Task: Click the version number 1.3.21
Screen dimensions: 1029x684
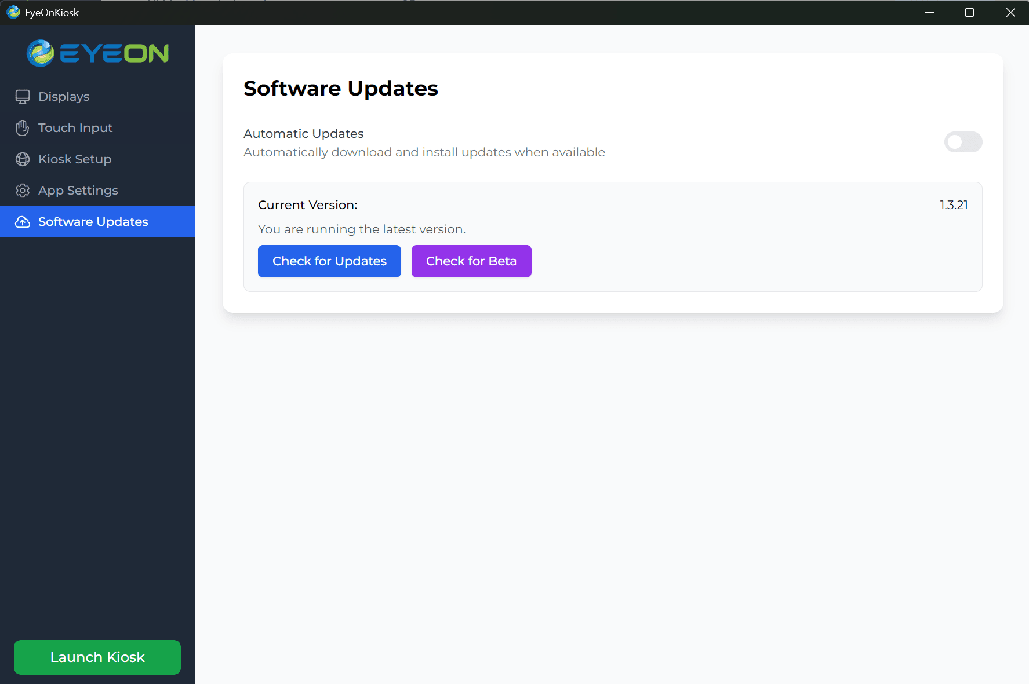Action: pos(954,204)
